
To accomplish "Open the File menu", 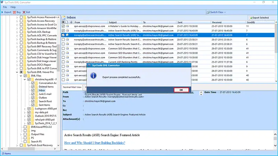I will click(x=5, y=7).
